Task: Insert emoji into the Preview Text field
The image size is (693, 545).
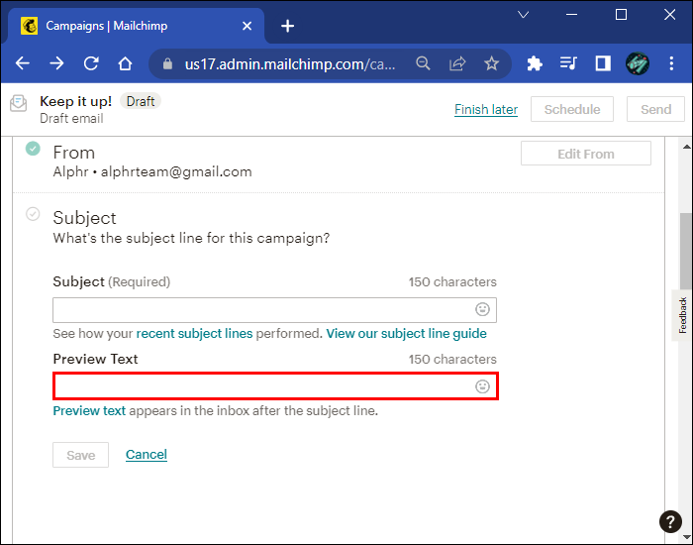Action: [482, 386]
